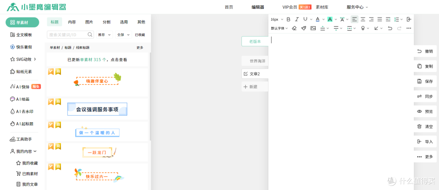Center-align the text

[x=363, y=19]
